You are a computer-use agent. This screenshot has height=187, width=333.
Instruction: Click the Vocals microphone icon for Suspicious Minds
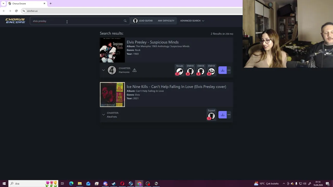point(180,71)
